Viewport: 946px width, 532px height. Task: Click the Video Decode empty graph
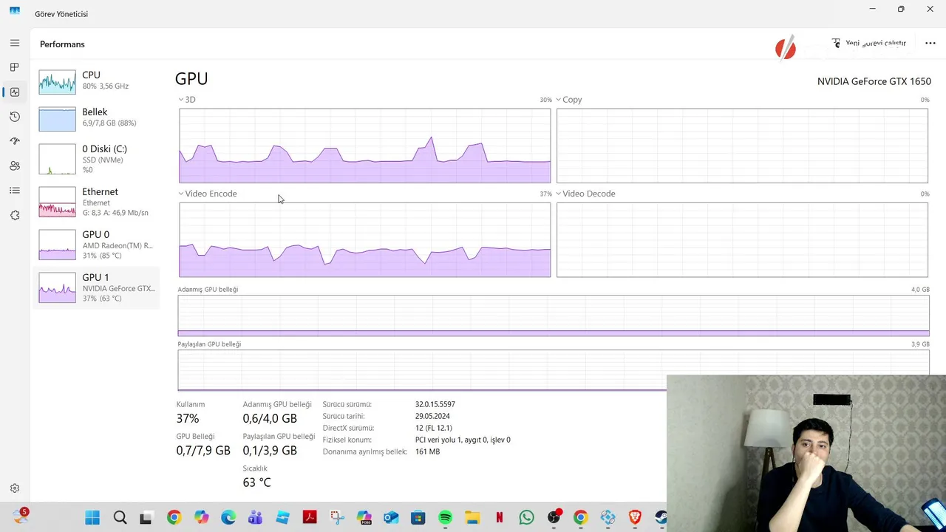(742, 240)
